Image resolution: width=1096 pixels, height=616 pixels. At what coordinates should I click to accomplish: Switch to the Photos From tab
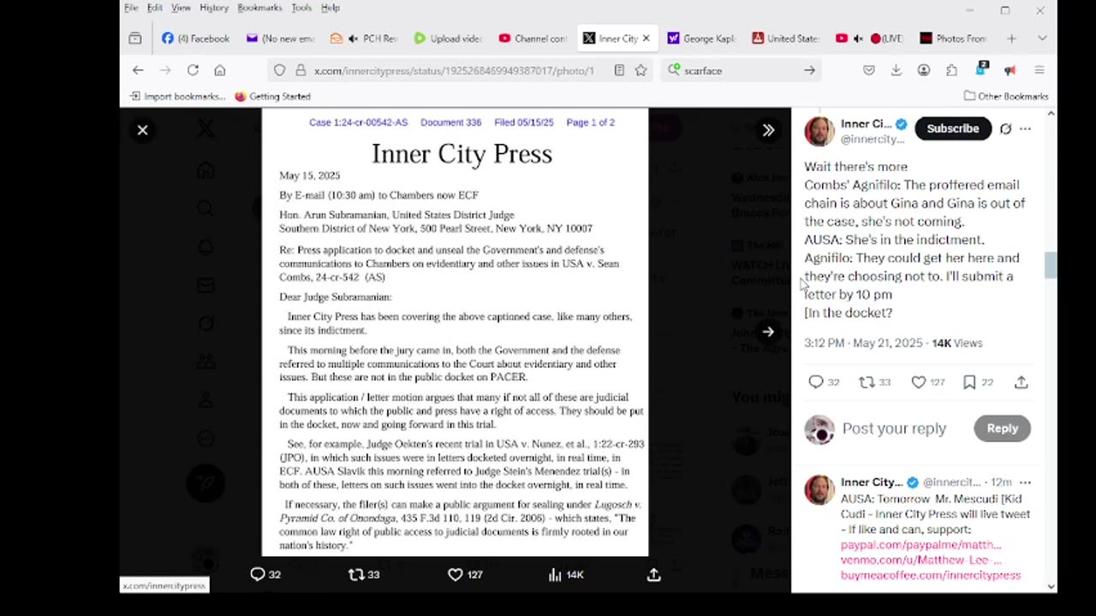954,38
